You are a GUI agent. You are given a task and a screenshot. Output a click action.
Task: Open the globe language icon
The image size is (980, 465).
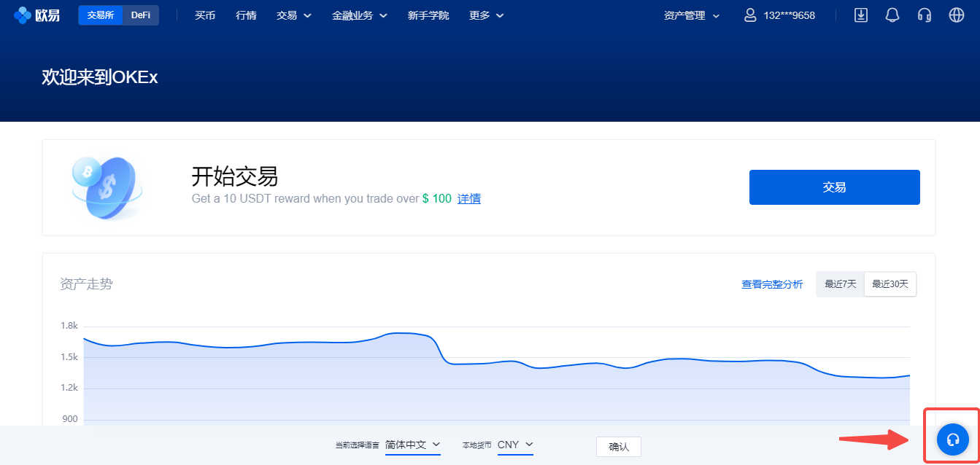tap(957, 15)
